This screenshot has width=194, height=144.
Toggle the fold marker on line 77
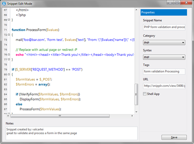click(x=9, y=59)
